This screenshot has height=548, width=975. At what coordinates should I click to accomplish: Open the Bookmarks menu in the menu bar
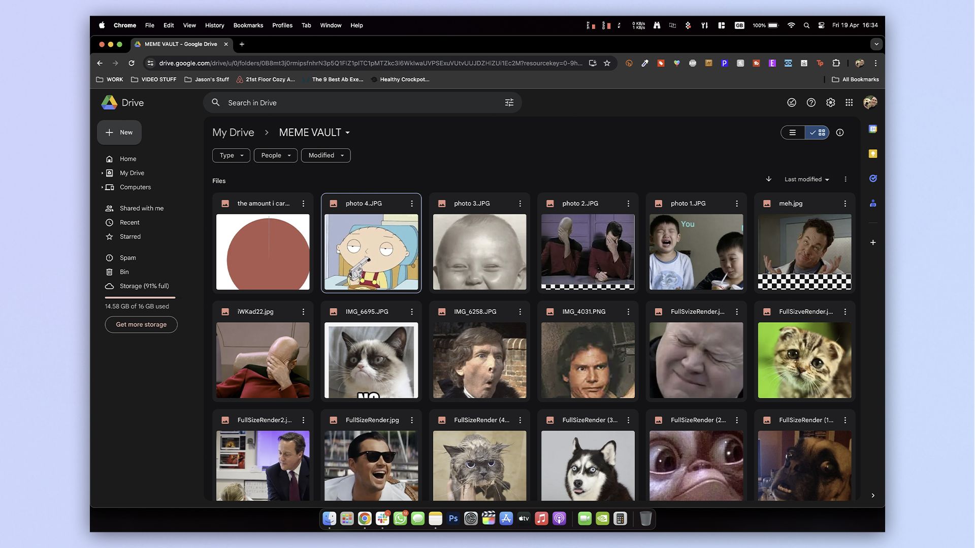248,25
